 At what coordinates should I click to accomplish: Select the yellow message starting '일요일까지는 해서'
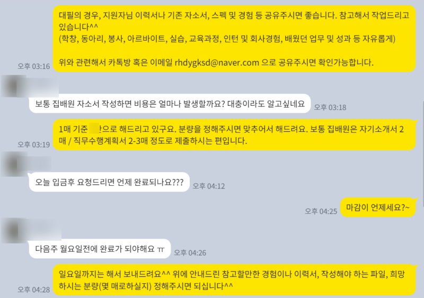234,280
